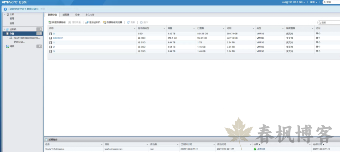Dismiss the notification via the Close (关闭) link
Image resolution: width=340 pixels, height=152 pixels.
[x=42, y=9]
